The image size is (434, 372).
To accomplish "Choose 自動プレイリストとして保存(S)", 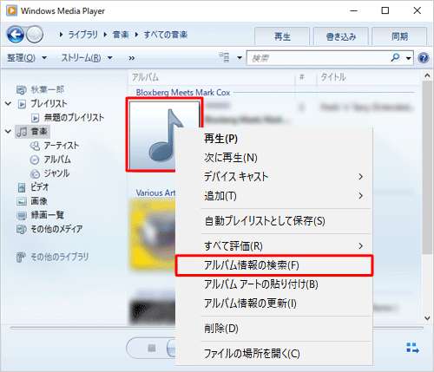I will 273,221.
